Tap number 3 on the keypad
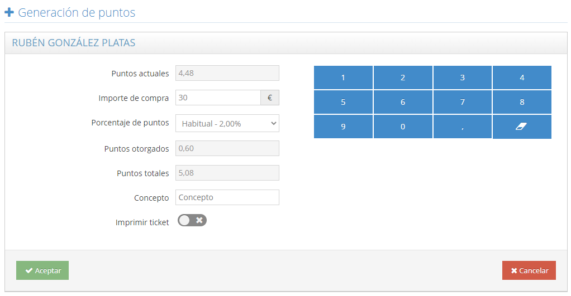571x296 pixels. [462, 77]
